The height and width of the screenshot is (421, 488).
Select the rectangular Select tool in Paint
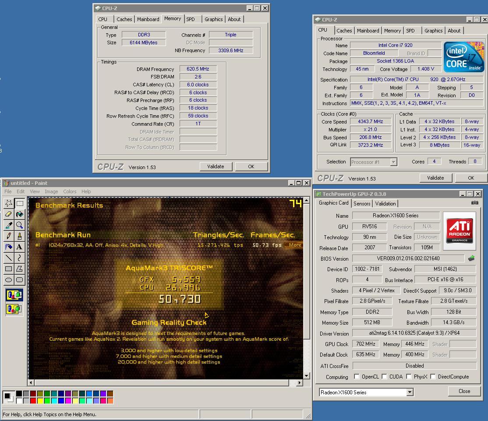[x=20, y=203]
